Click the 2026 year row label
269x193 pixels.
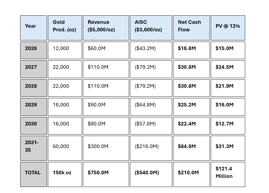click(x=33, y=50)
